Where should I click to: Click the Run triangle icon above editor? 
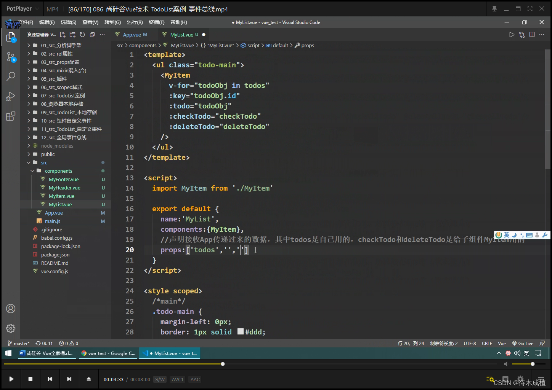pyautogui.click(x=512, y=35)
